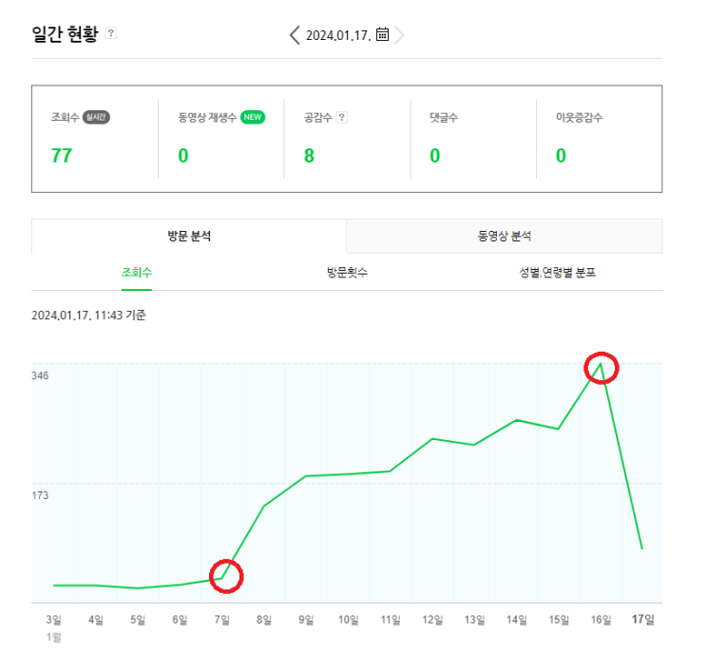This screenshot has height=671, width=706.
Task: Click the 이웃증감수 value 0
Action: point(561,156)
